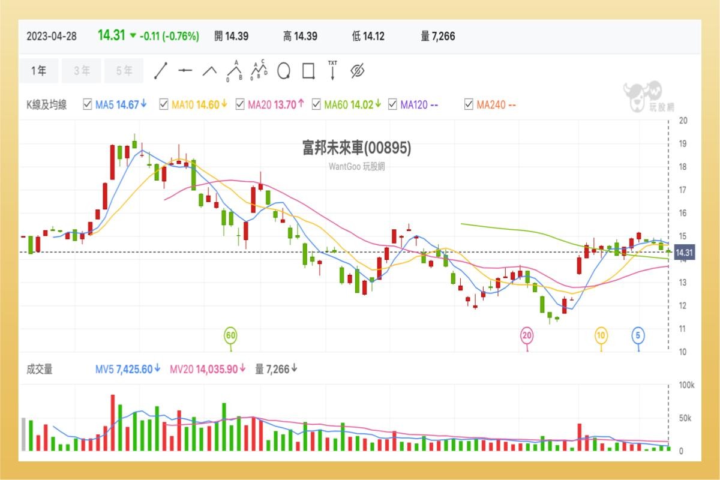This screenshot has width=720, height=480.
Task: Click the MA5 14.67 value label
Action: click(121, 104)
